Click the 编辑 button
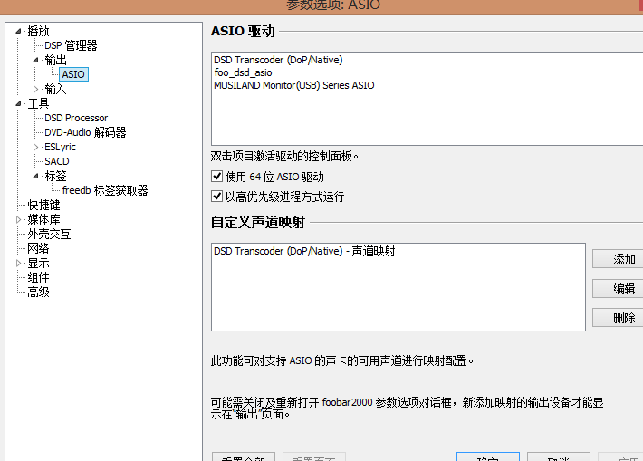Viewport: 643px width, 461px height. pyautogui.click(x=624, y=289)
